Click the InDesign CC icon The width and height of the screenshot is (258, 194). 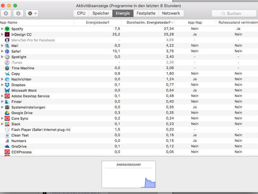tap(7, 35)
